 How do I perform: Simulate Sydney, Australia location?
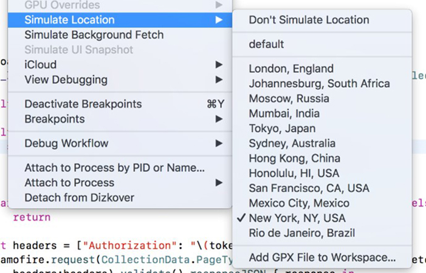point(292,144)
